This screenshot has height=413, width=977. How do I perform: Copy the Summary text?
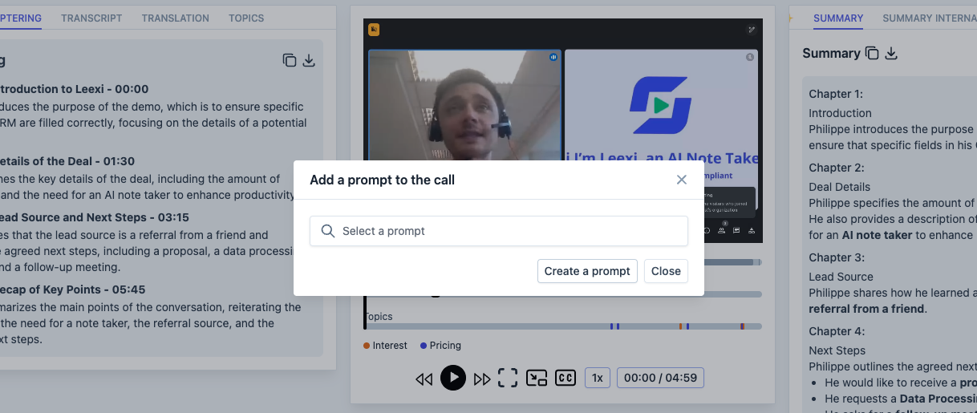click(x=872, y=54)
